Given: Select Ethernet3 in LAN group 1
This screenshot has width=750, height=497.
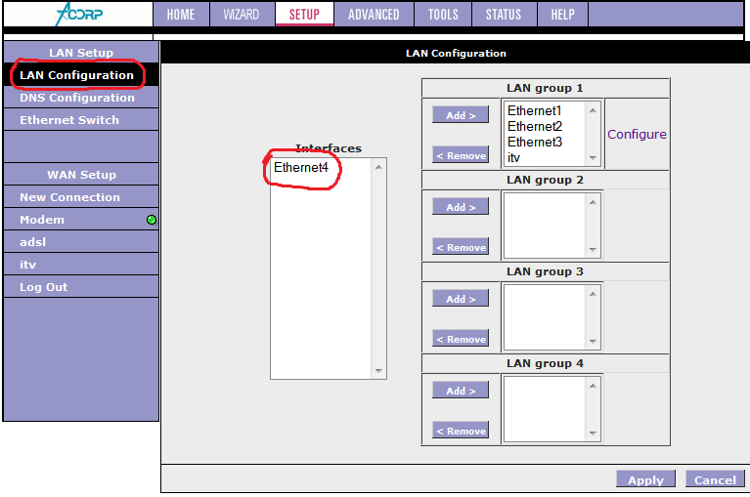Looking at the screenshot, I should tap(535, 143).
